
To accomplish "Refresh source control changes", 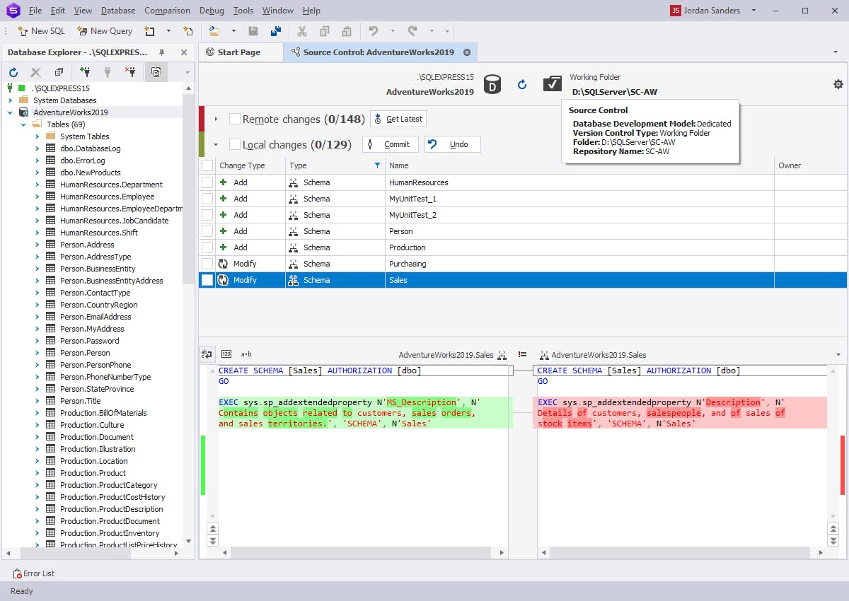I will pos(522,84).
